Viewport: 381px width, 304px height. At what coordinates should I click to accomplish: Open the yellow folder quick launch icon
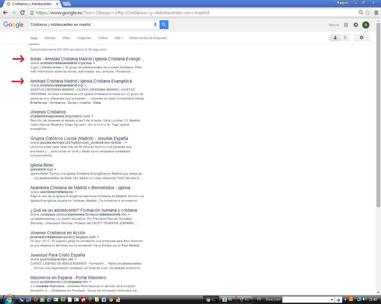point(97,300)
